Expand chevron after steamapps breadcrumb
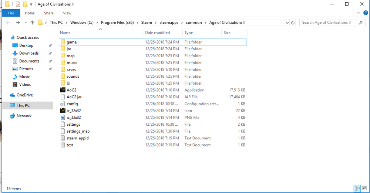 point(182,23)
